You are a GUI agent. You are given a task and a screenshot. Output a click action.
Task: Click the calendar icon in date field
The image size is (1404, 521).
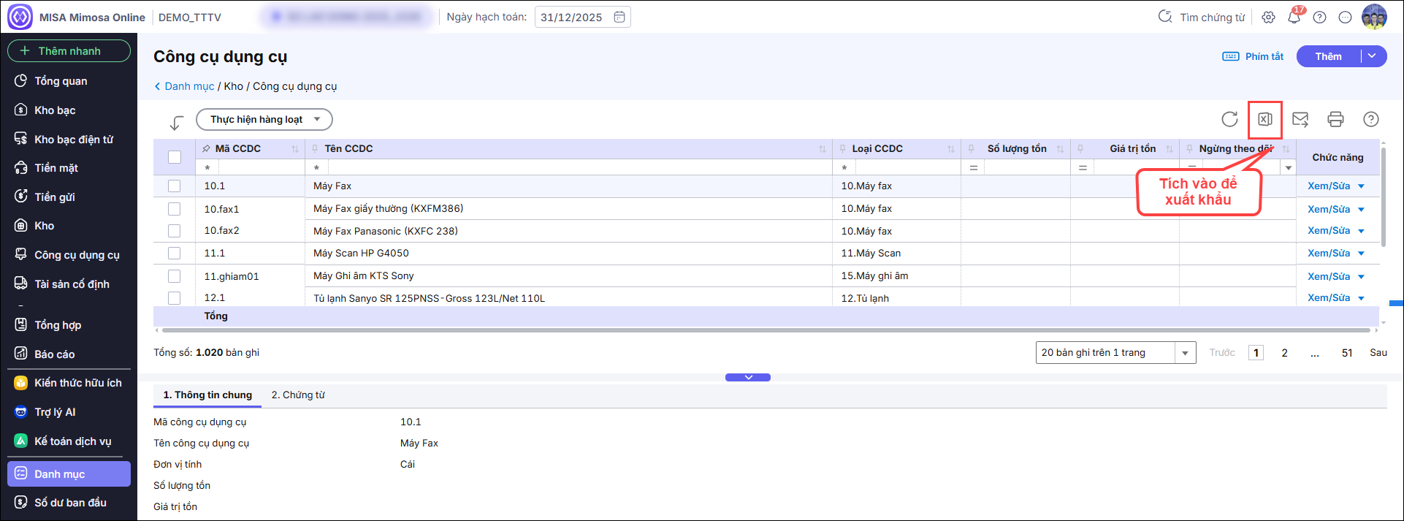point(619,17)
